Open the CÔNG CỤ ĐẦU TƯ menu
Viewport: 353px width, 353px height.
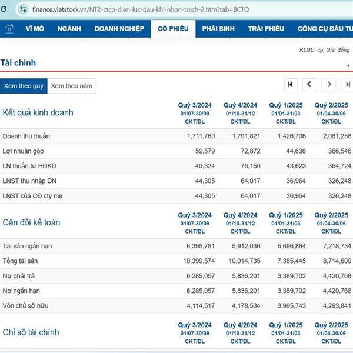pyautogui.click(x=325, y=29)
